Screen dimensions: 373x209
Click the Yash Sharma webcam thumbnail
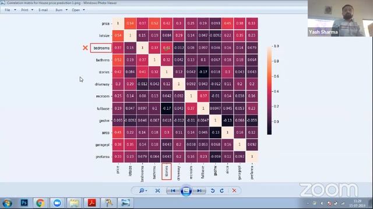pos(340,18)
